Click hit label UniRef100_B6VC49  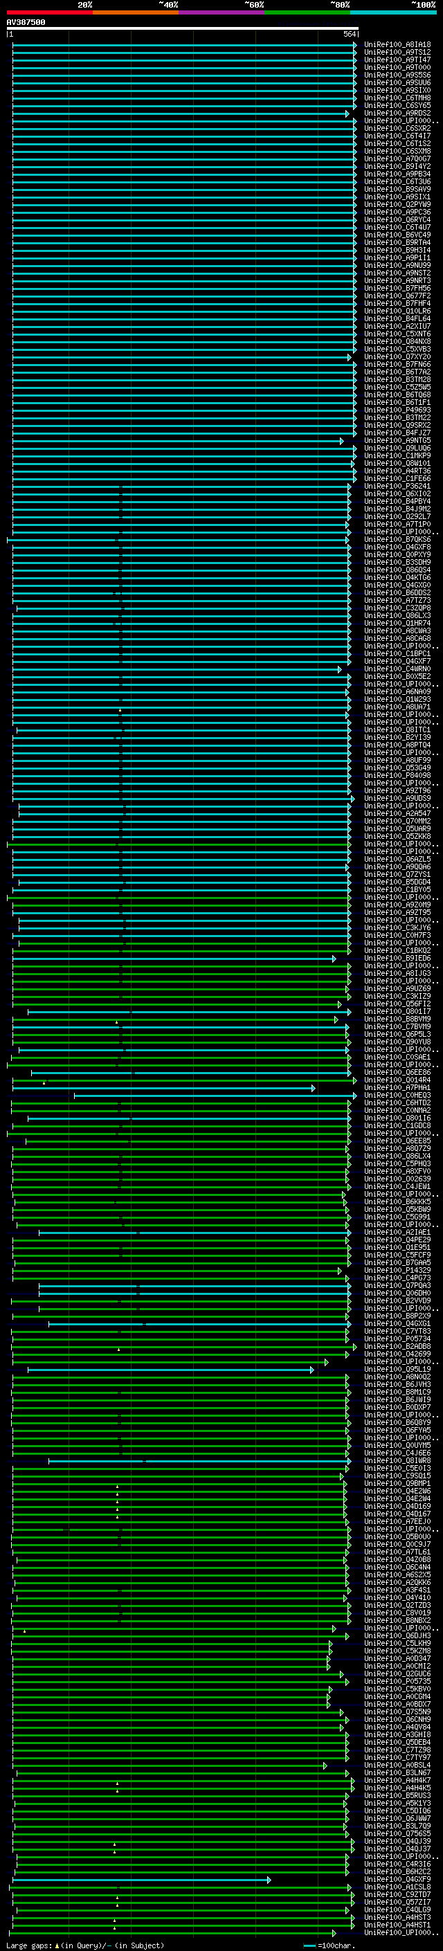[x=397, y=235]
